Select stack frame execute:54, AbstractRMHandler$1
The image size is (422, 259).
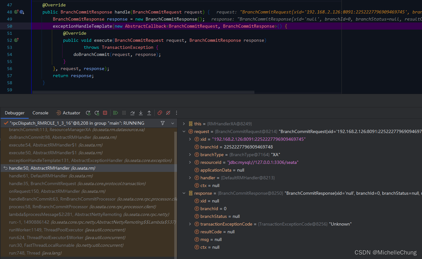(x=87, y=145)
